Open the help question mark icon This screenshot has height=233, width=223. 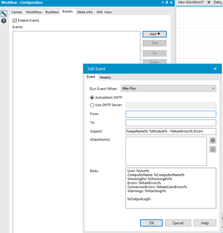coord(3,21)
